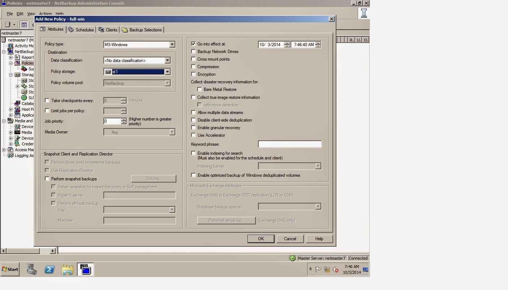Click the Help button
The image size is (508, 290).
coord(319,238)
